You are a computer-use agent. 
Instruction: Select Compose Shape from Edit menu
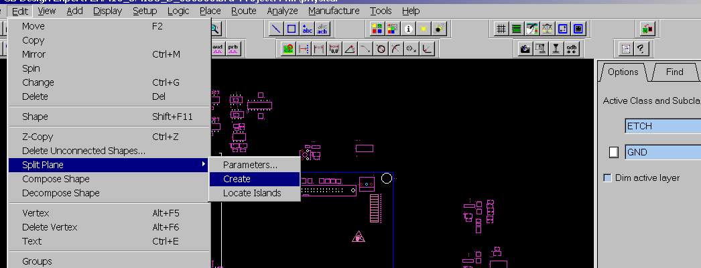[x=109, y=179]
